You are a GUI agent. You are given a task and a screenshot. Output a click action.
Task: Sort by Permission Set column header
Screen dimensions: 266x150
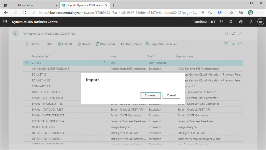(41, 57)
